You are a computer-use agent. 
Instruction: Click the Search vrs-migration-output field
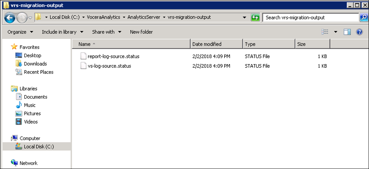[310, 17]
